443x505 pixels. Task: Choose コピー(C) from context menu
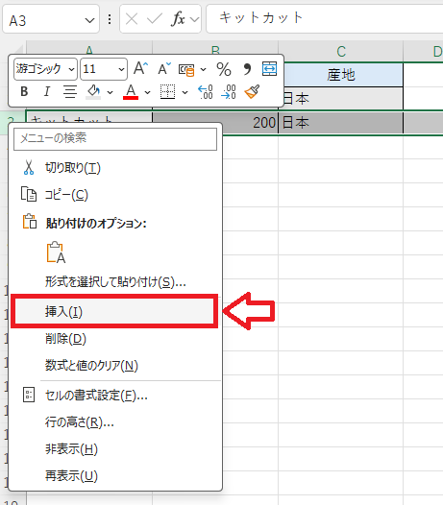point(115,195)
